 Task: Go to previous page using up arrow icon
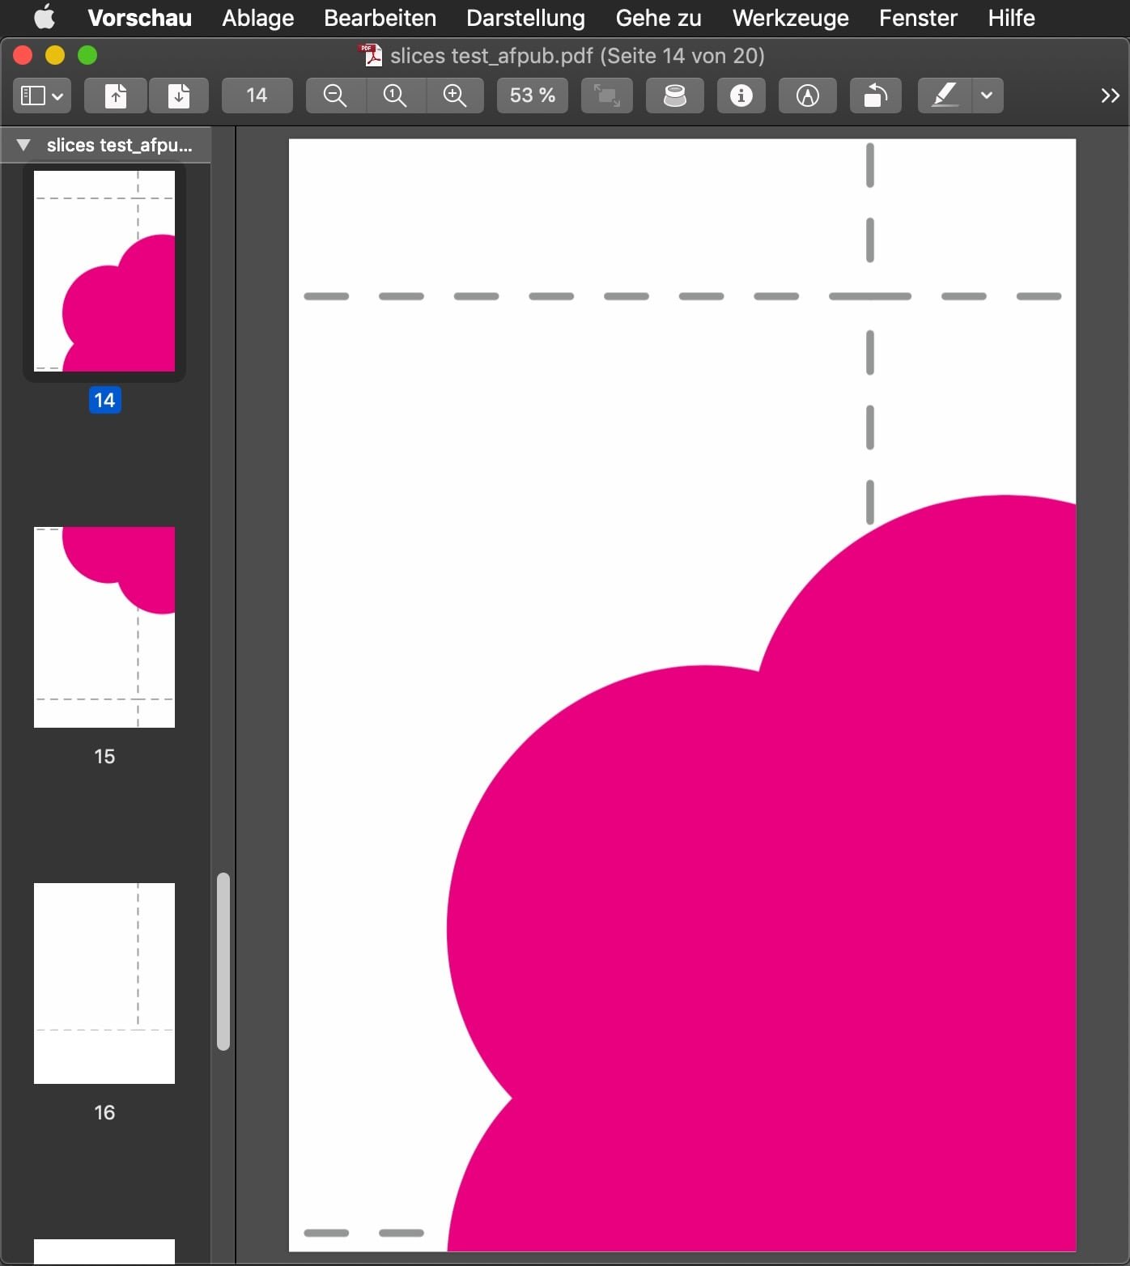(x=116, y=96)
